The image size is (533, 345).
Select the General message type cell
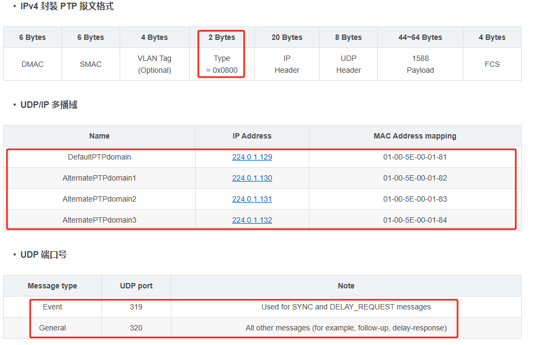(52, 328)
